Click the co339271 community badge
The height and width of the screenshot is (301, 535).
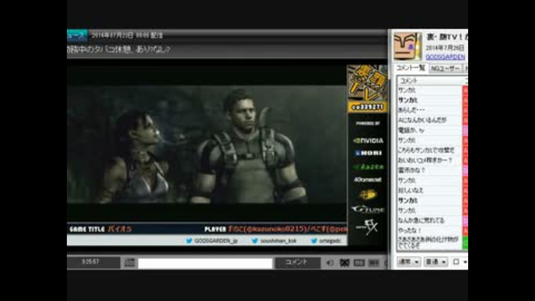(367, 107)
